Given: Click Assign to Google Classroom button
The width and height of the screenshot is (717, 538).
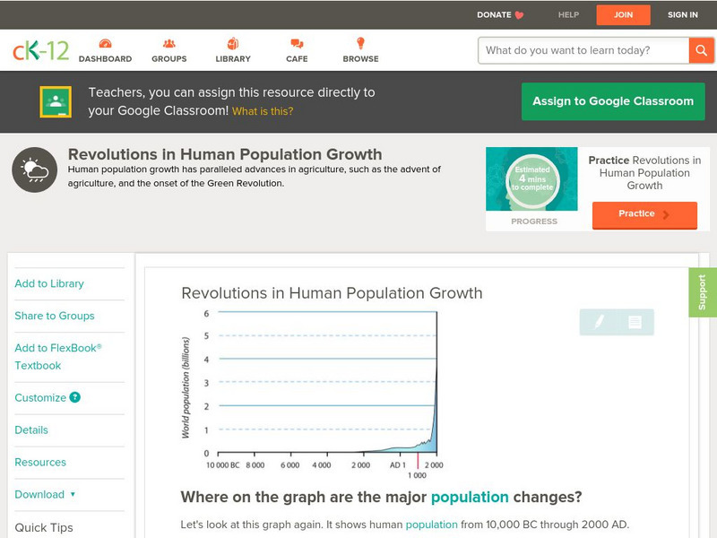Looking at the screenshot, I should coord(613,101).
